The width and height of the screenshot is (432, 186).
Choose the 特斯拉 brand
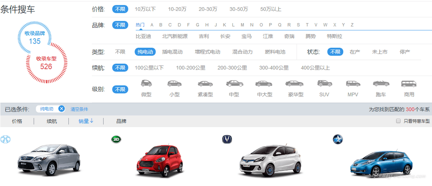coord(334,36)
